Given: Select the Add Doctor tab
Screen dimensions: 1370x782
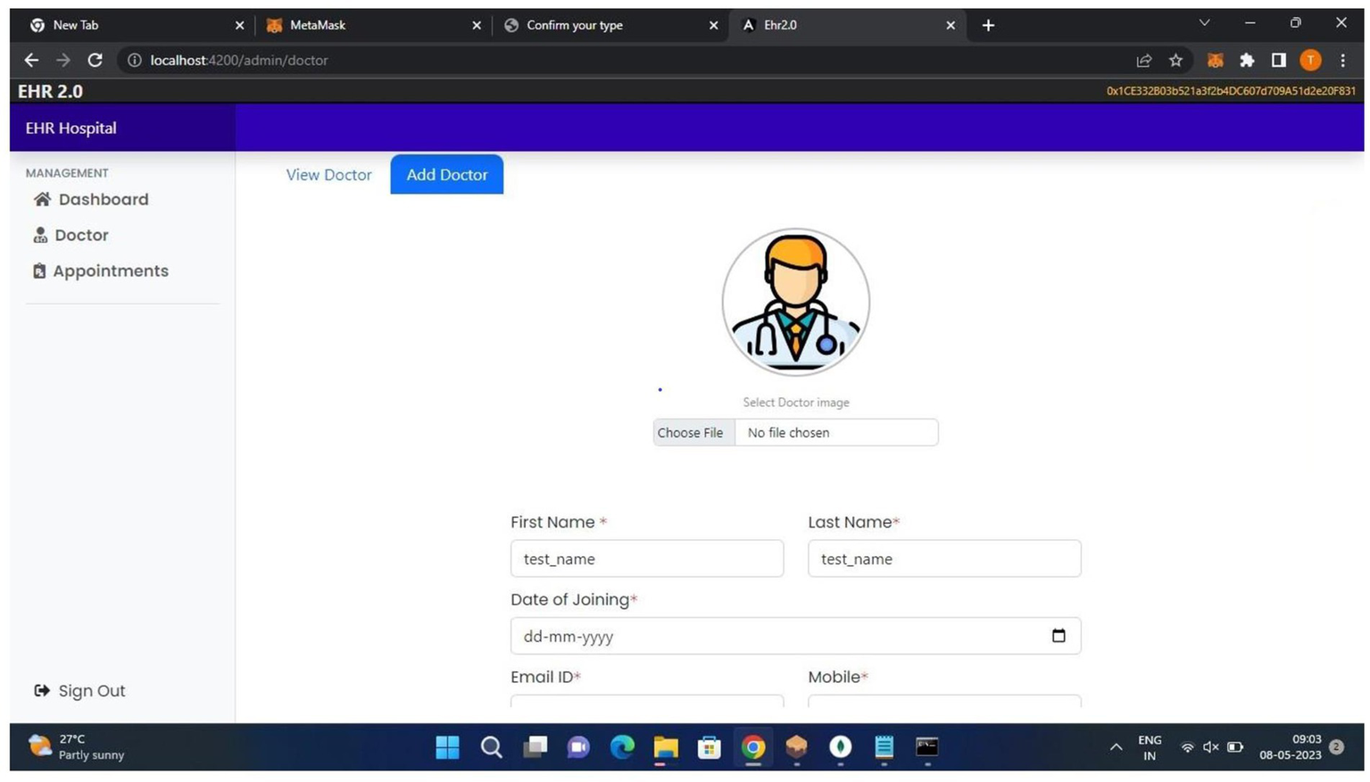Looking at the screenshot, I should pos(446,175).
